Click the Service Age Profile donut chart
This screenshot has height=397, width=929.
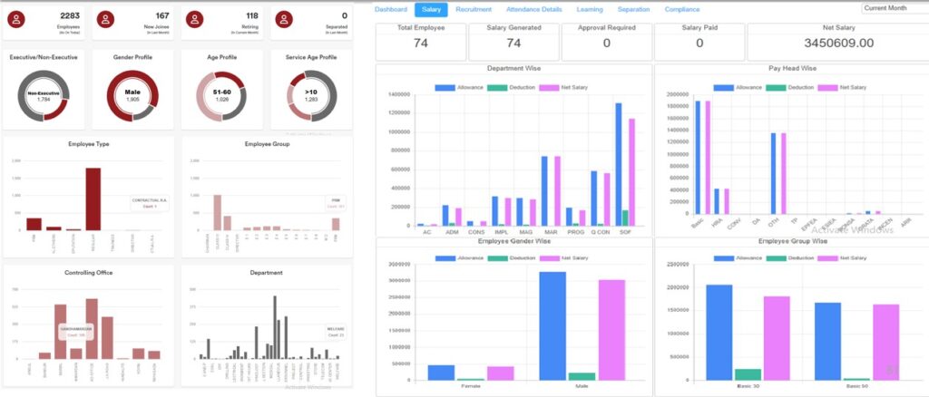[x=310, y=94]
